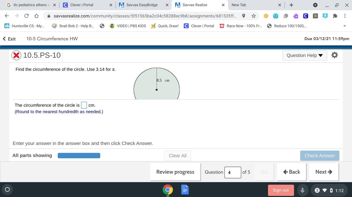Open a new browser tab

click(x=291, y=5)
